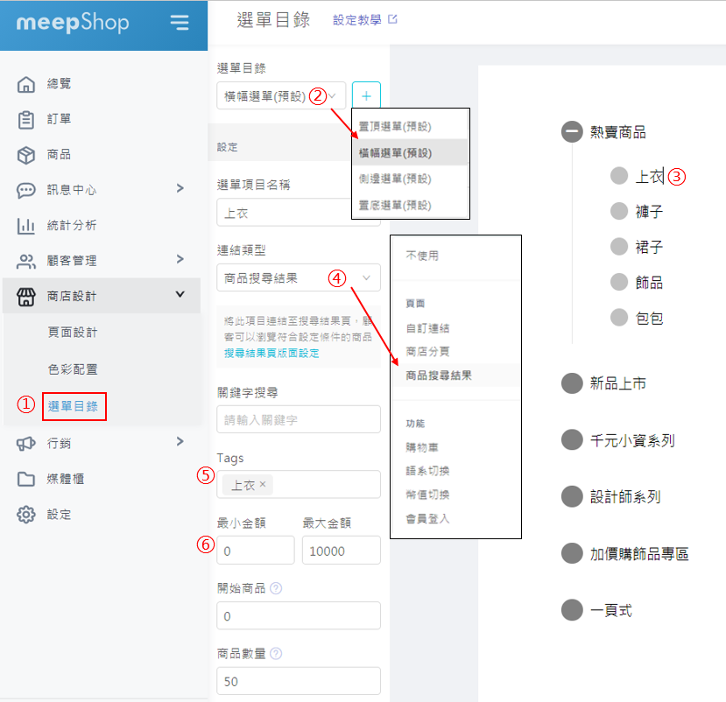Open the 連結類型 dropdown
Screen dimensions: 726x702
pyautogui.click(x=298, y=278)
